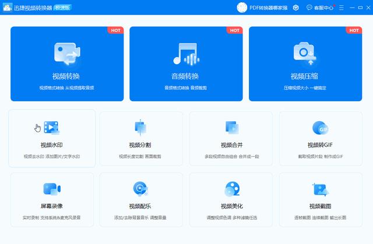Close the 迅捷视频转换器 window

[x=368, y=8]
